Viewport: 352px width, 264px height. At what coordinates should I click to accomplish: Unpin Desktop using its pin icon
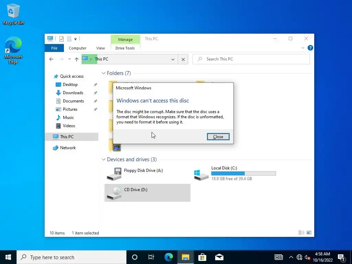(x=96, y=85)
